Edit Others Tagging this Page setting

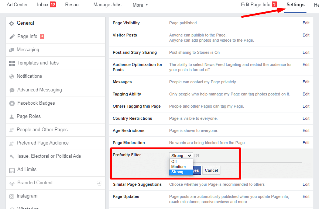click(306, 106)
